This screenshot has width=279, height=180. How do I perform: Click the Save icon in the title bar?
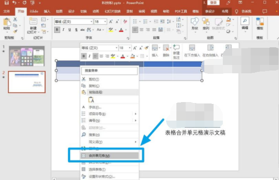point(6,3)
